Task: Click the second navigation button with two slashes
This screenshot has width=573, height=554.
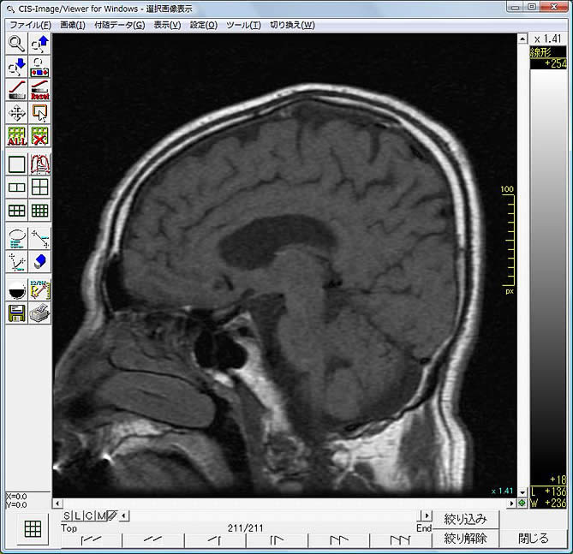Action: (x=152, y=539)
